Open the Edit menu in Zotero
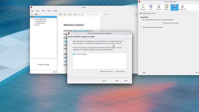 click(x=38, y=11)
